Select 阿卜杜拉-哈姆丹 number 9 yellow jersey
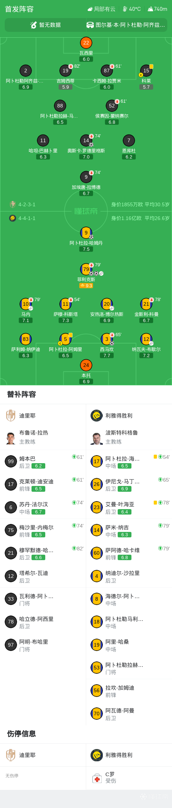This screenshot has height=808, width=172. tap(86, 233)
